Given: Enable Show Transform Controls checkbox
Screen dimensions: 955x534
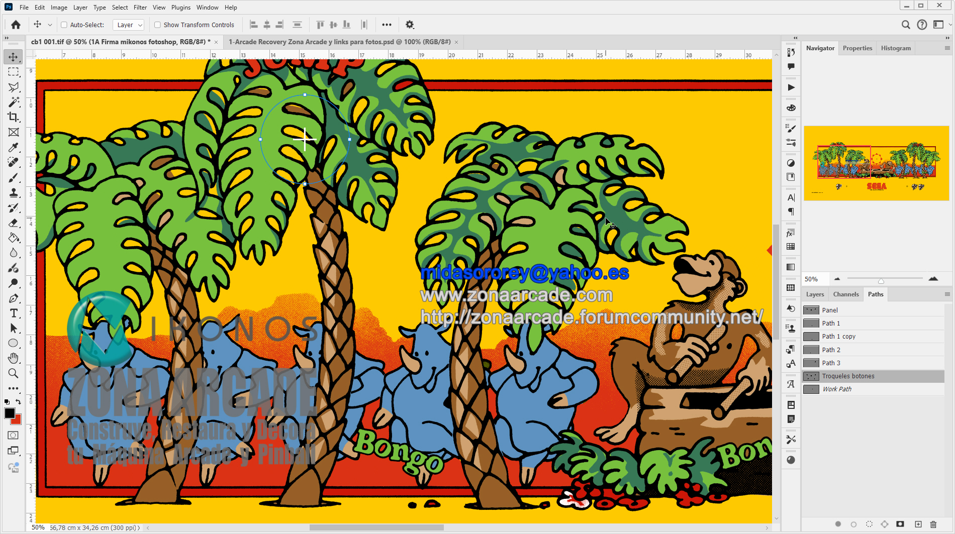Looking at the screenshot, I should click(x=157, y=25).
